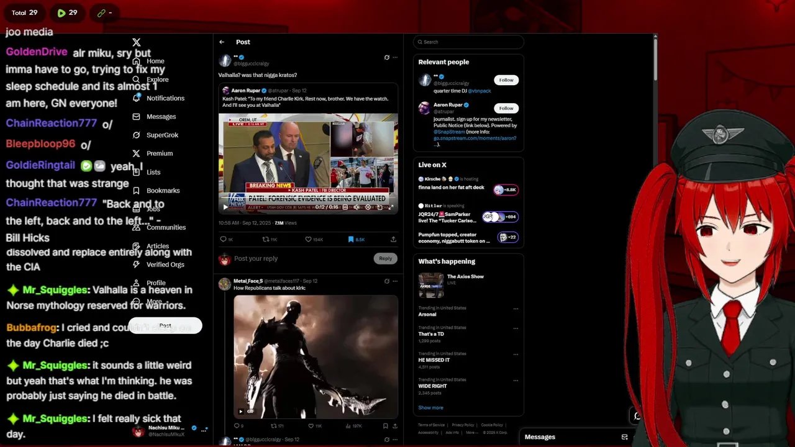Open more options on lower bigguccicraigy reply

point(394,440)
